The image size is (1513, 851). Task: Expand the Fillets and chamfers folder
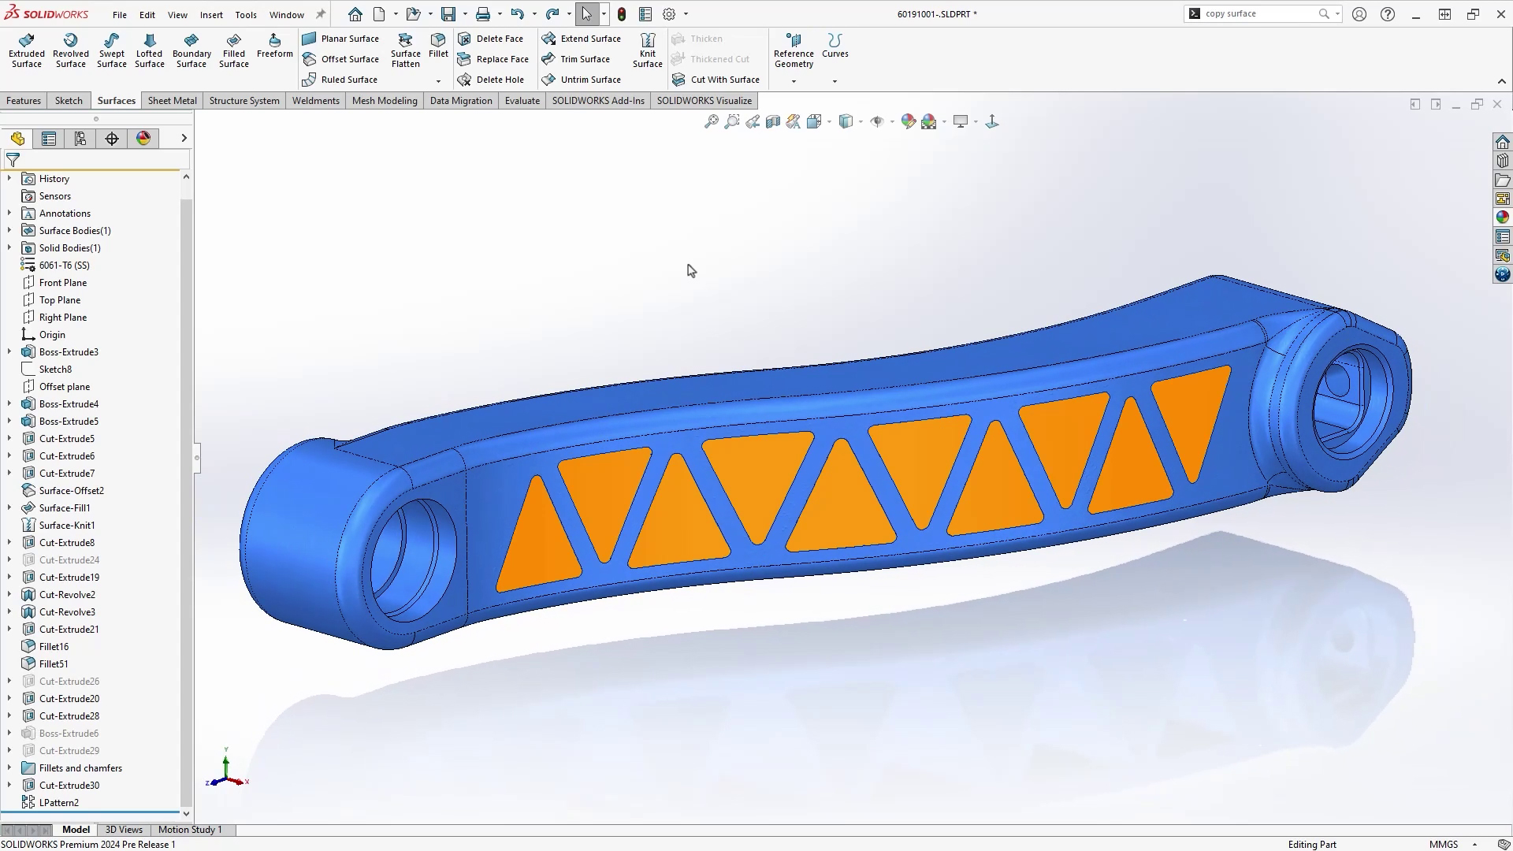click(9, 767)
